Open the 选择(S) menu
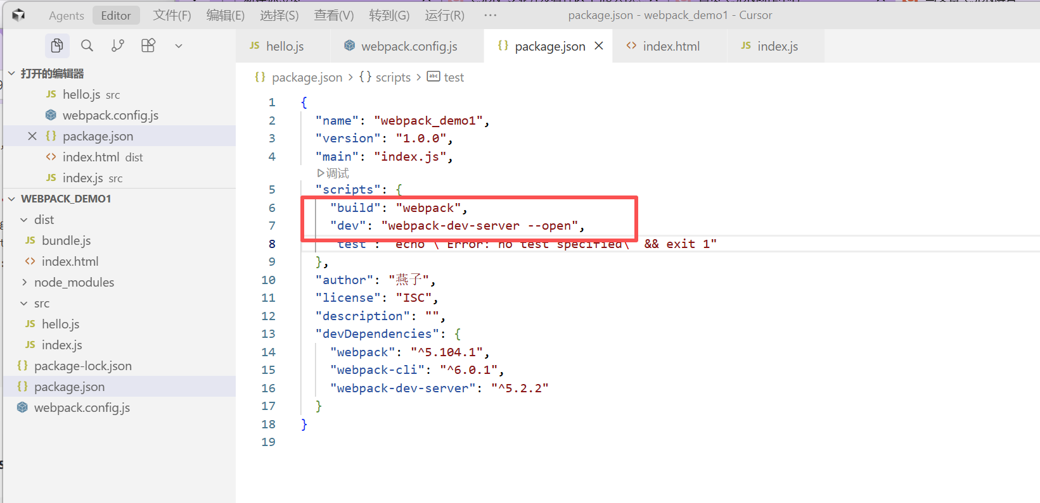This screenshot has height=503, width=1040. pyautogui.click(x=279, y=15)
